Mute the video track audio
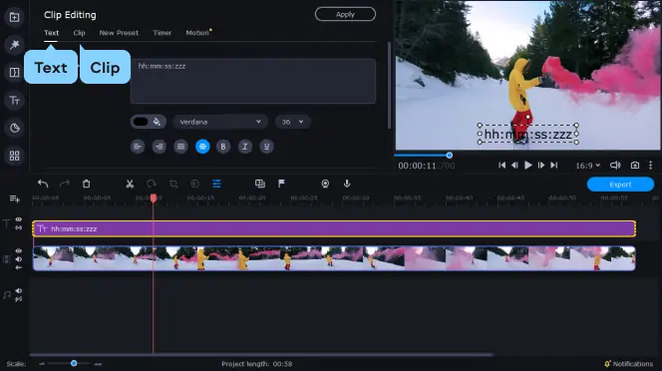Image resolution: width=662 pixels, height=371 pixels. point(19,259)
